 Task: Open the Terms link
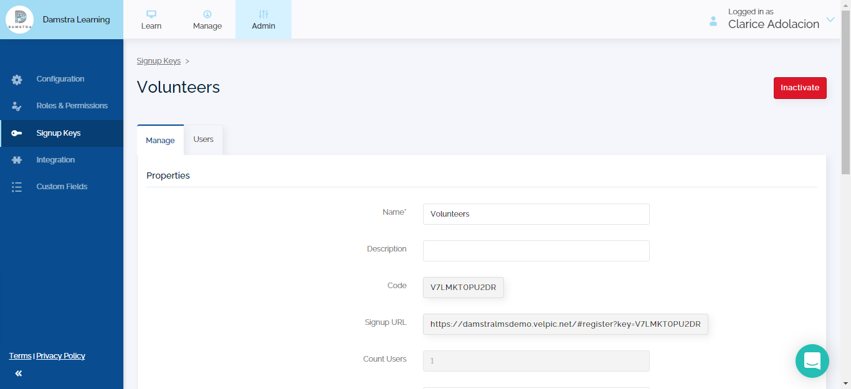(x=20, y=356)
